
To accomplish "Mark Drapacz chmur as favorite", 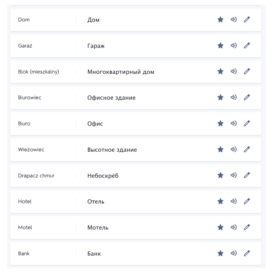I will coord(220,175).
